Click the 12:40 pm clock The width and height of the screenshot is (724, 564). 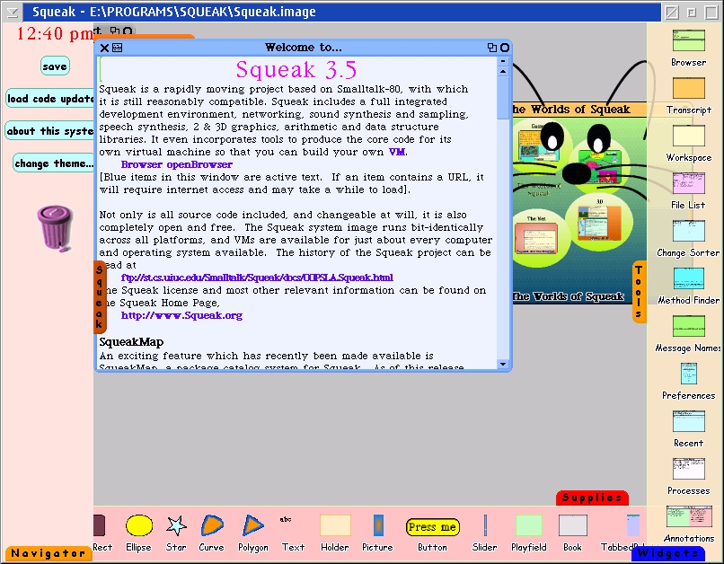tap(55, 33)
